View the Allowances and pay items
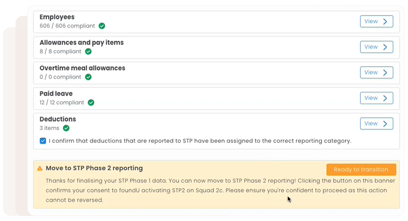 tap(376, 47)
